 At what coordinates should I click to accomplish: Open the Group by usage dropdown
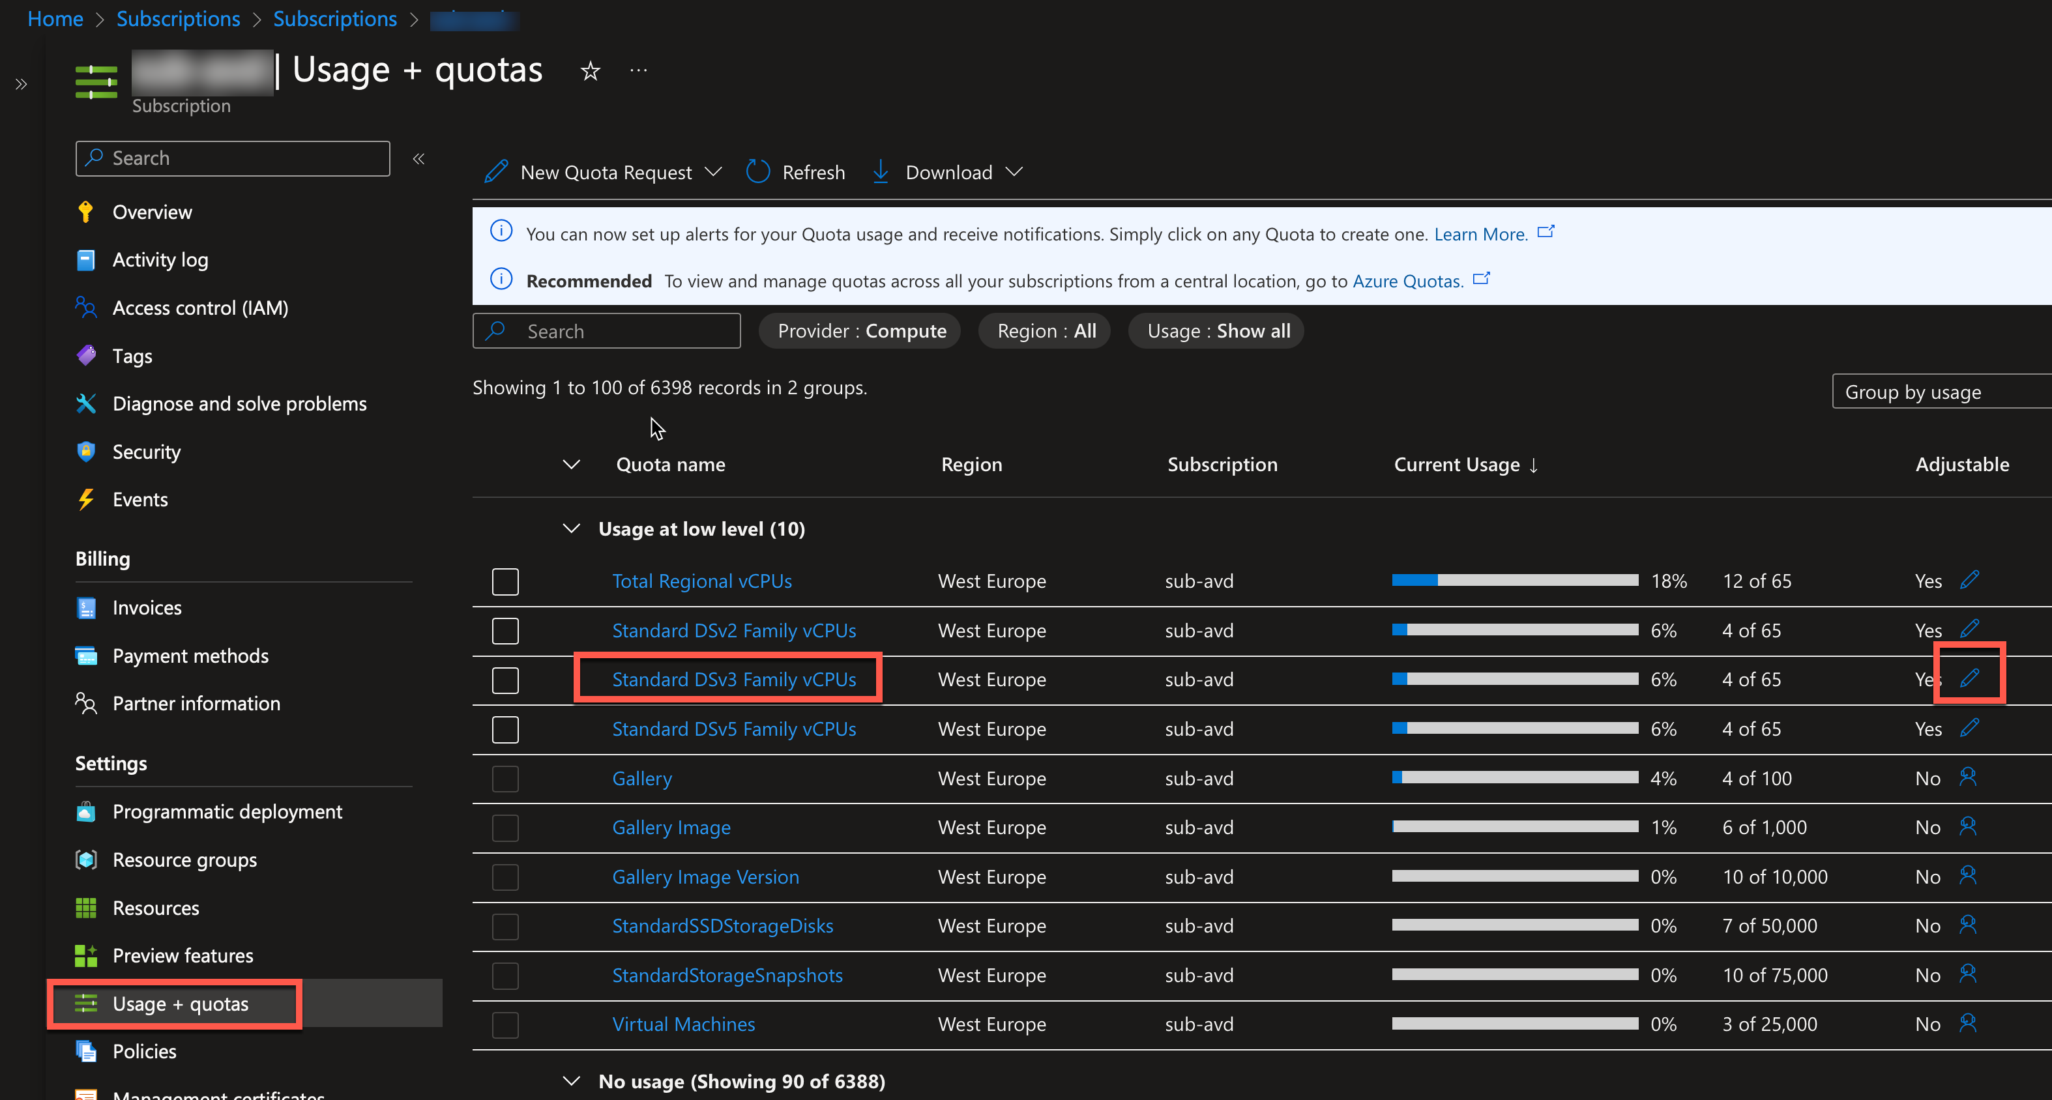pos(1942,392)
